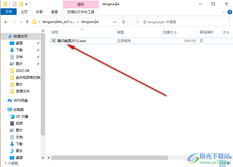The width and height of the screenshot is (233, 167).
Task: Navigate to the tengxunjietu_xz7.c... breadcrumb
Action: [59, 22]
